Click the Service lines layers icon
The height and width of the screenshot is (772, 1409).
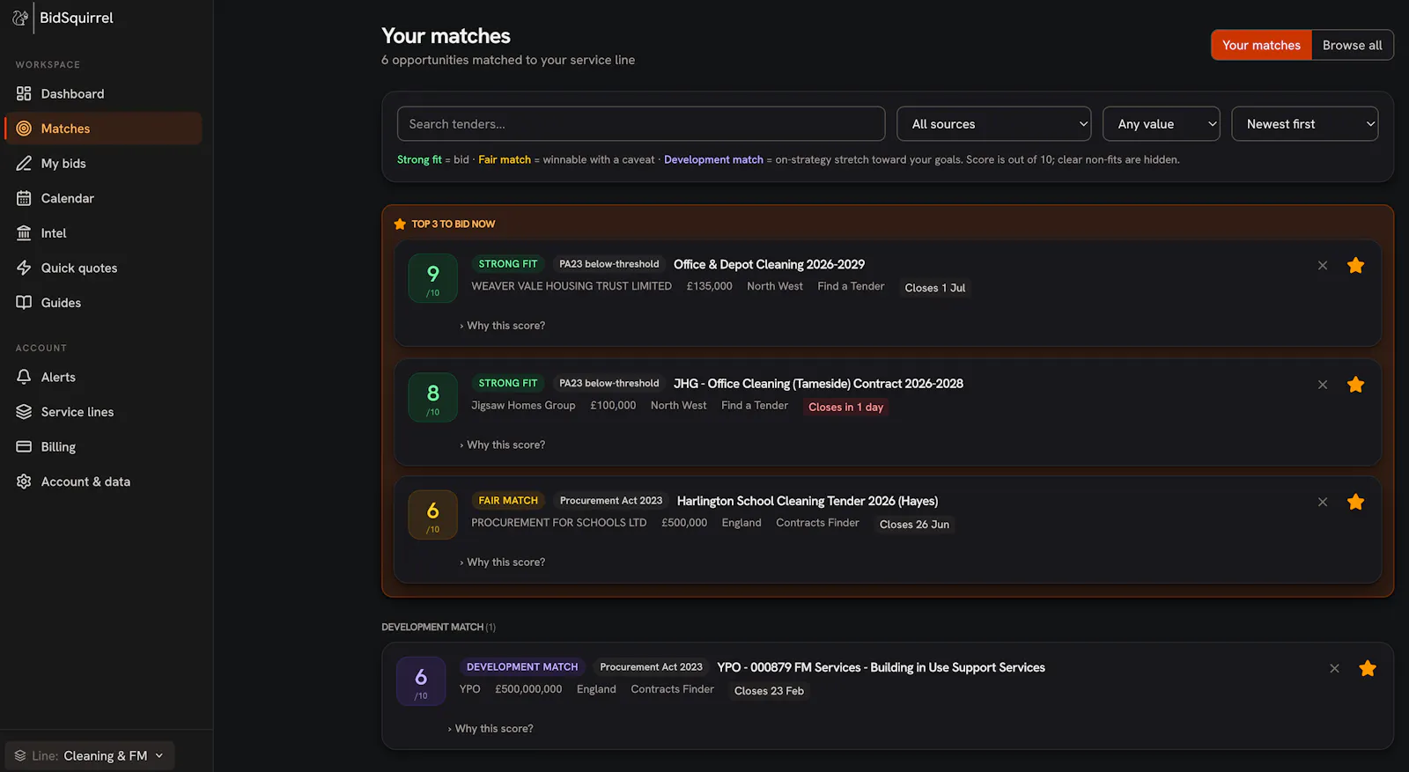[x=24, y=412]
